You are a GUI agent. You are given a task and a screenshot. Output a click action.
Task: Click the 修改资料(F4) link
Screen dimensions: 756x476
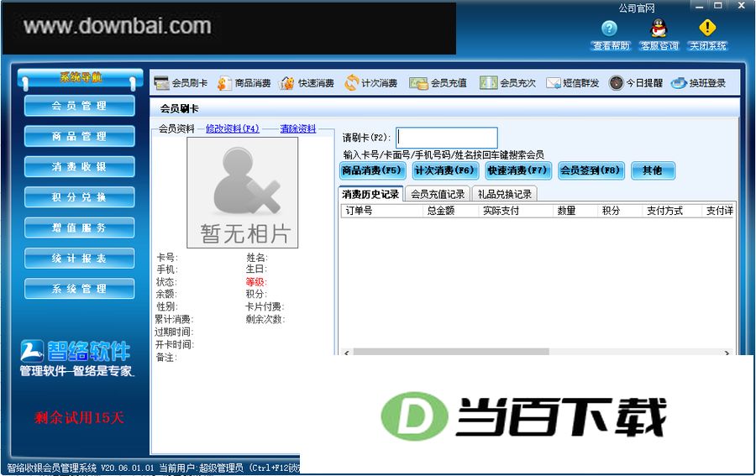point(233,128)
